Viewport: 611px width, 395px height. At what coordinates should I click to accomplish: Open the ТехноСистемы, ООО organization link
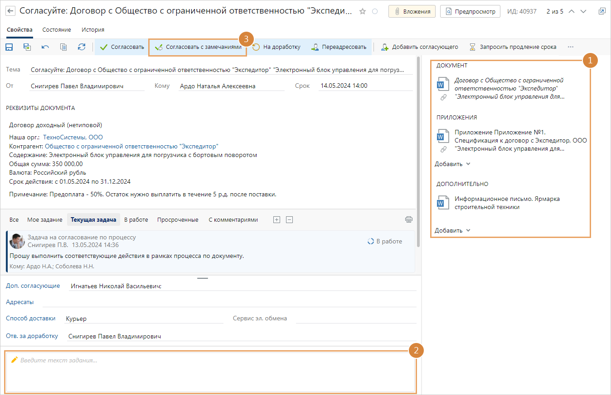coord(73,137)
